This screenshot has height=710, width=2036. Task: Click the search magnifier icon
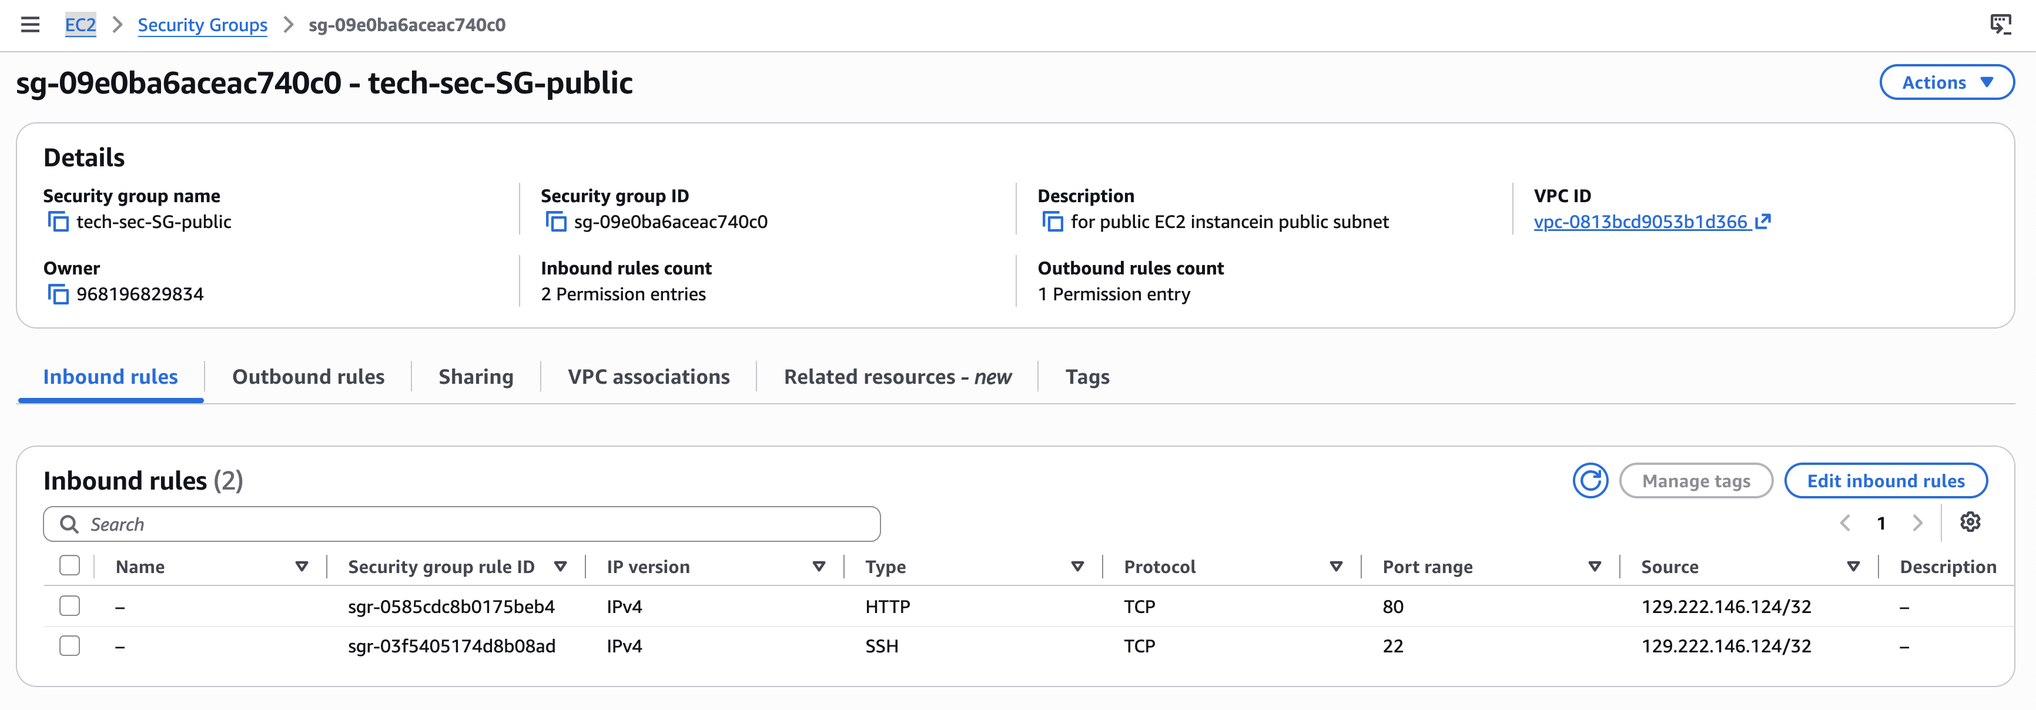(x=69, y=524)
